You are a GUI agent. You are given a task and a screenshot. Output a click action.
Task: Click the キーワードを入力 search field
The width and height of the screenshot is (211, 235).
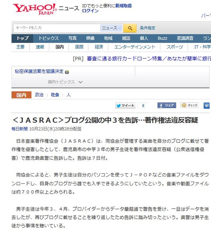57,28
